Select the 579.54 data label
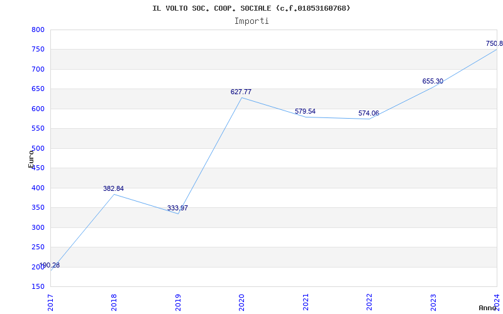This screenshot has width=503, height=314. click(x=305, y=112)
